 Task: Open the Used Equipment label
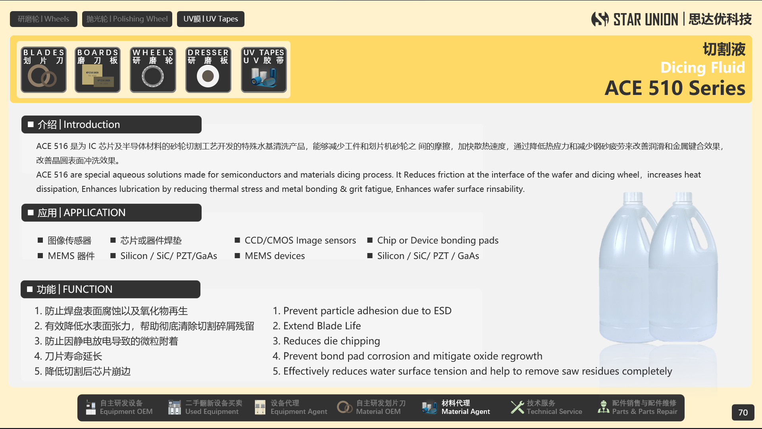pos(214,408)
